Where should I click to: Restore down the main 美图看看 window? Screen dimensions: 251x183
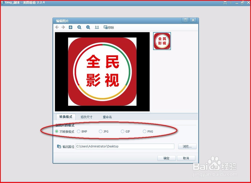click(242, 3)
